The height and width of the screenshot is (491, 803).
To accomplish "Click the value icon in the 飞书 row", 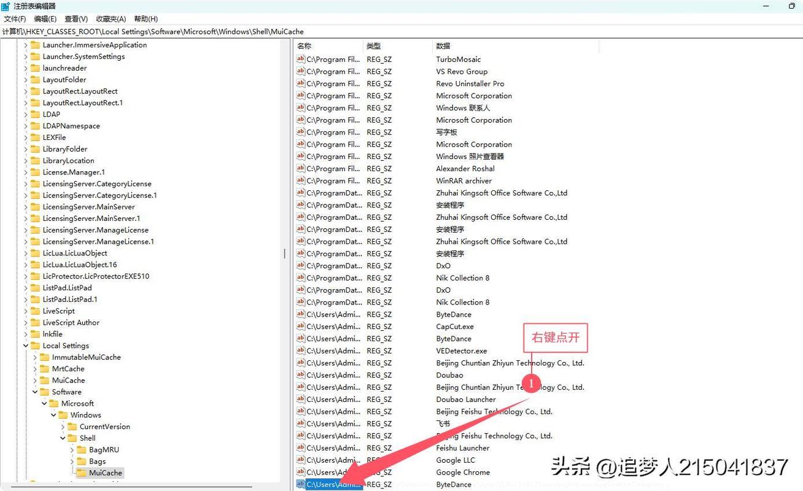I will coord(301,423).
